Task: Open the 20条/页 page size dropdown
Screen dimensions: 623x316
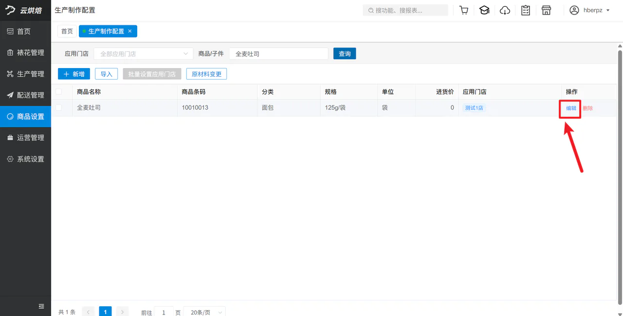Action: (205, 313)
